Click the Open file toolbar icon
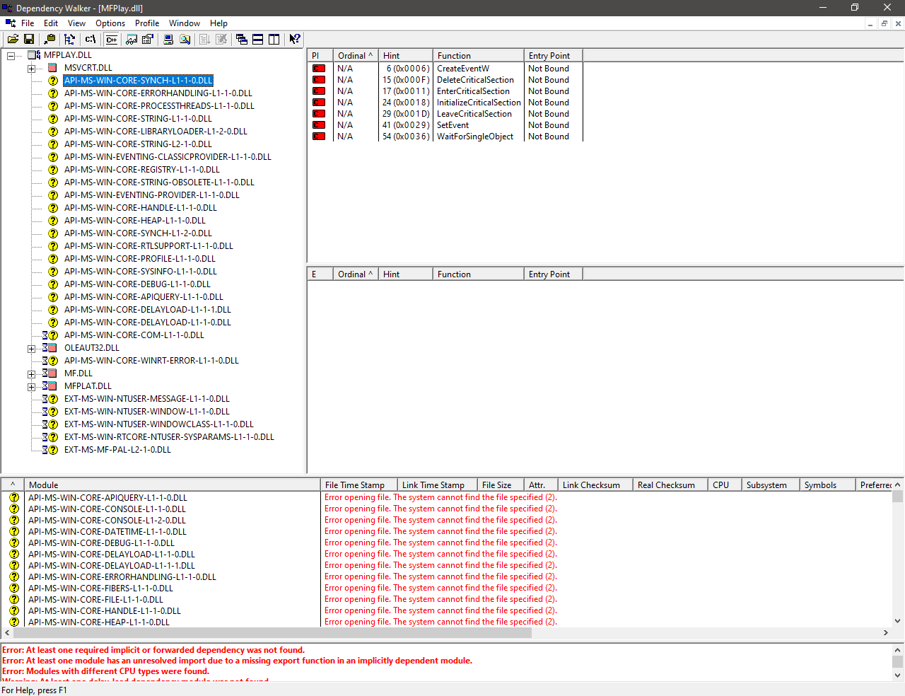This screenshot has width=905, height=696. (13, 40)
